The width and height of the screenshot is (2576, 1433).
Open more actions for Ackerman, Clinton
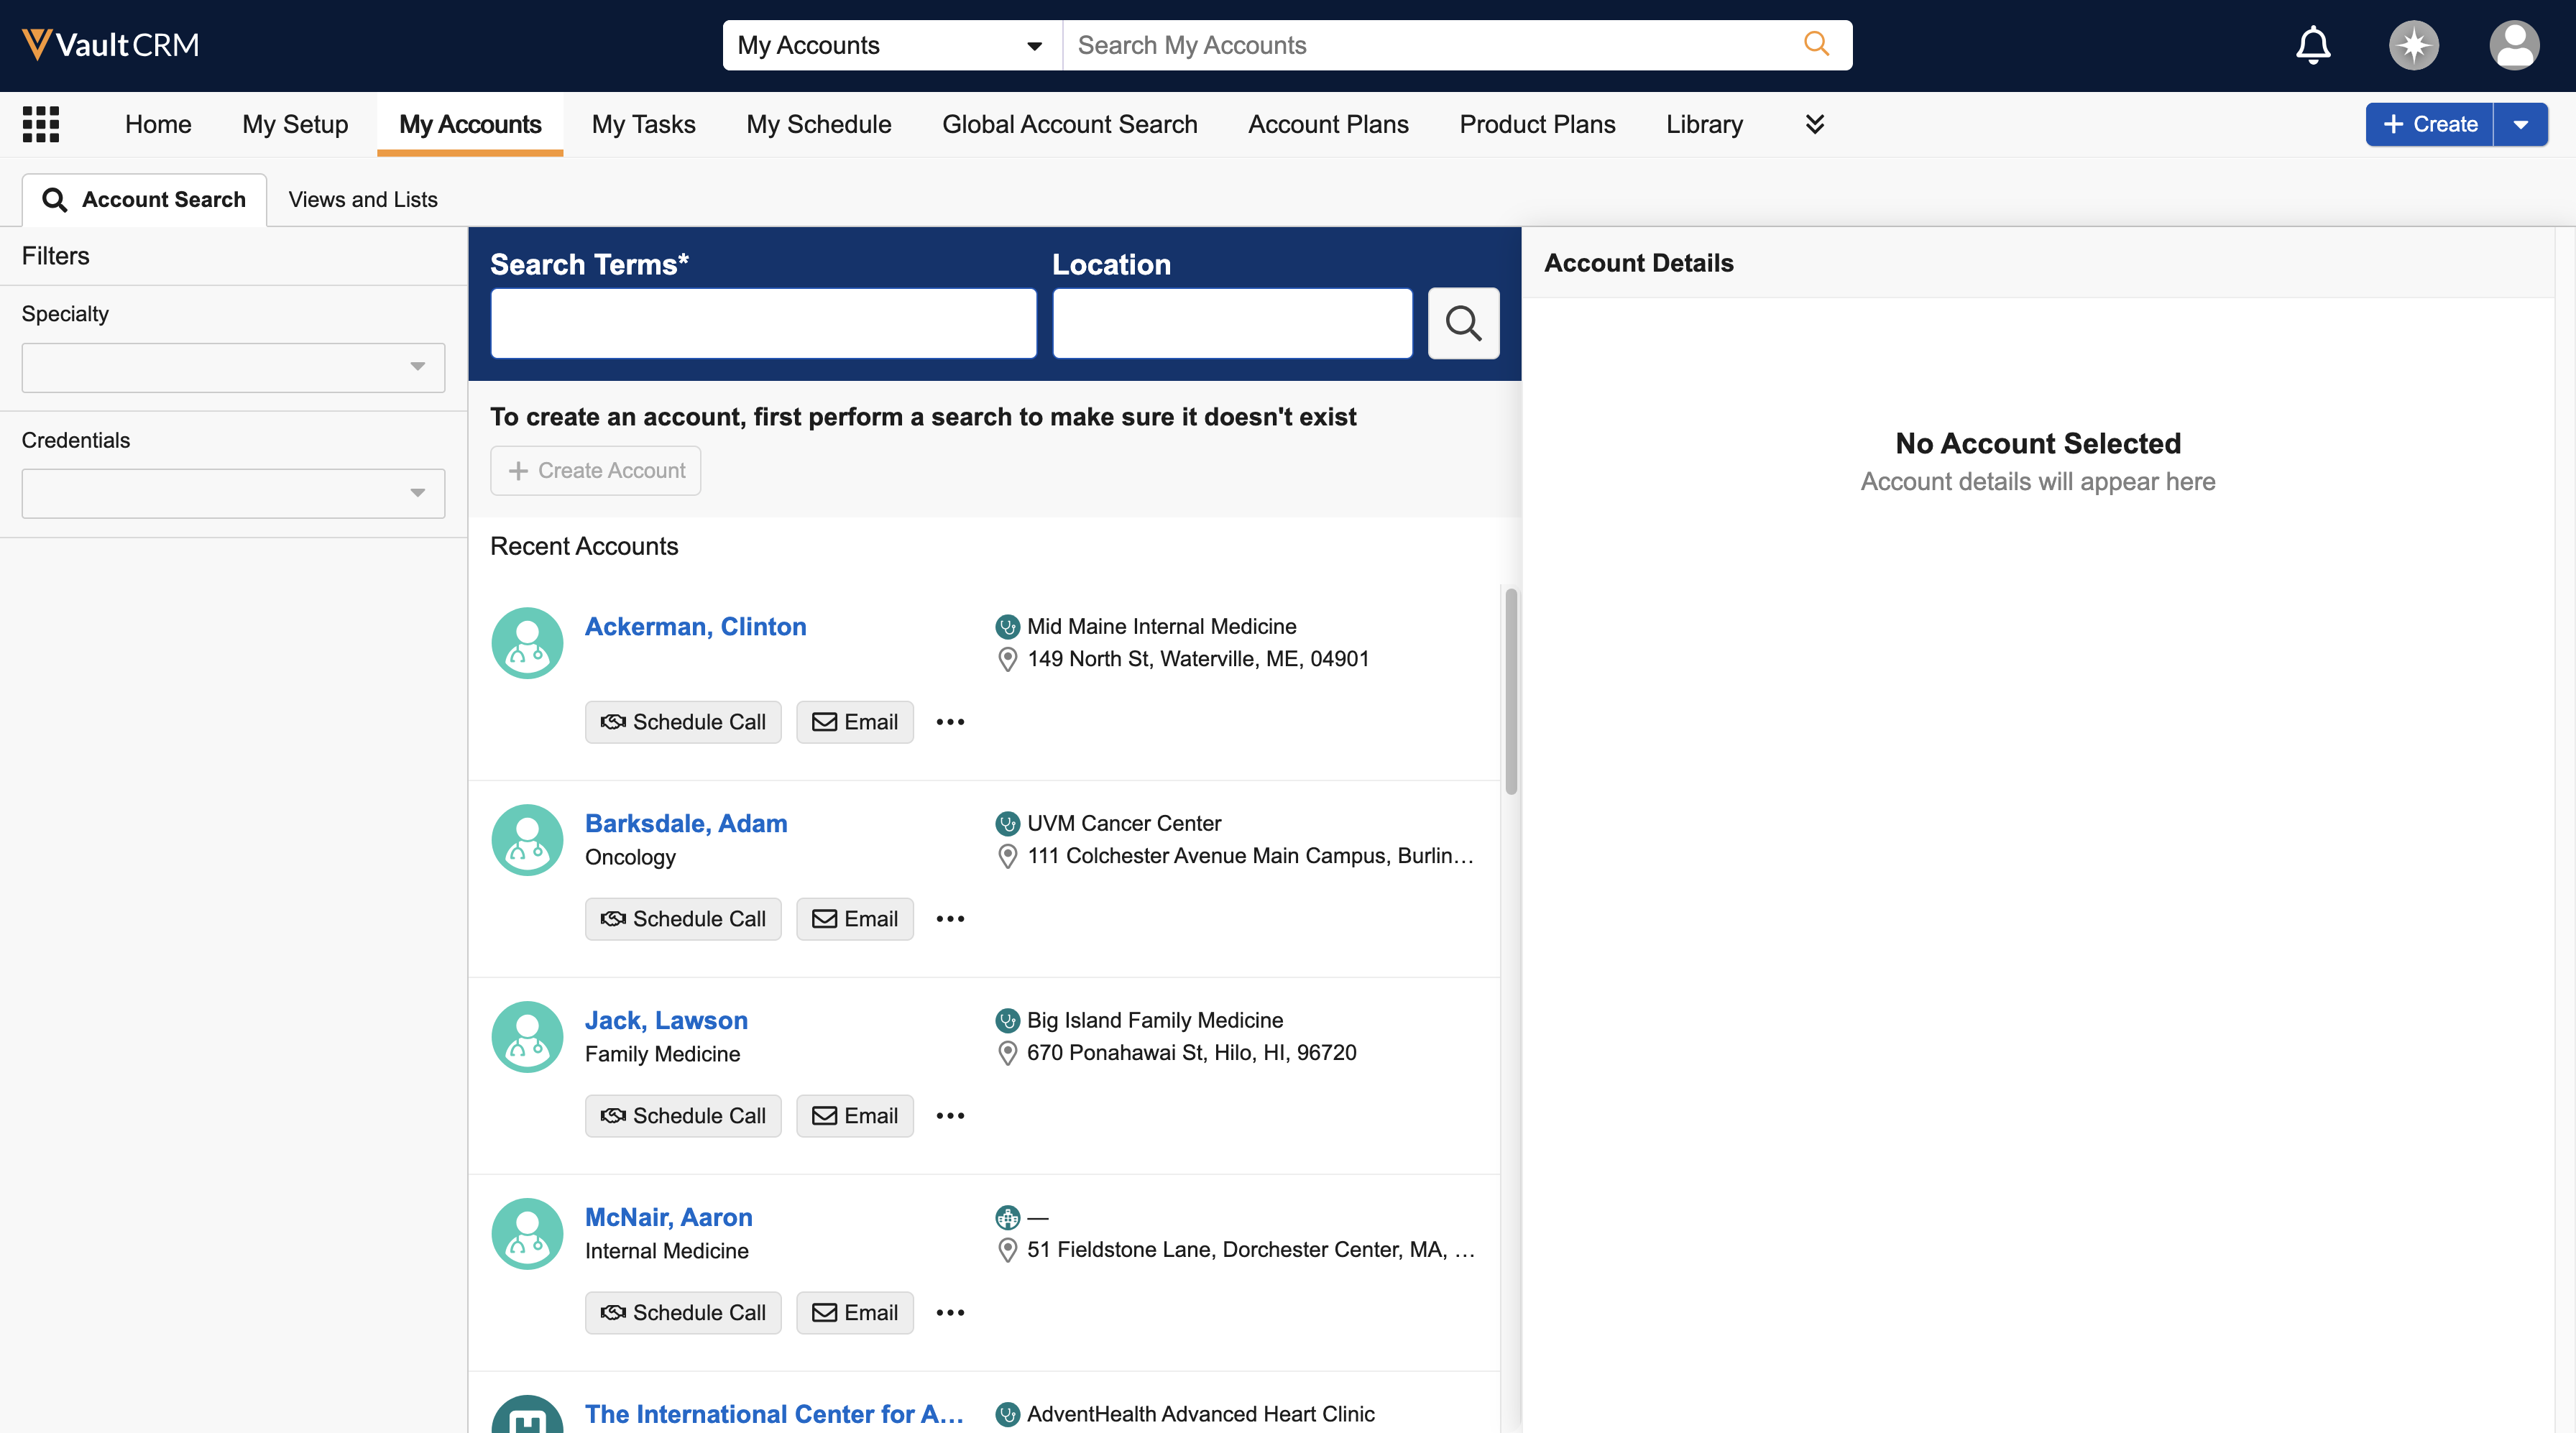(950, 722)
